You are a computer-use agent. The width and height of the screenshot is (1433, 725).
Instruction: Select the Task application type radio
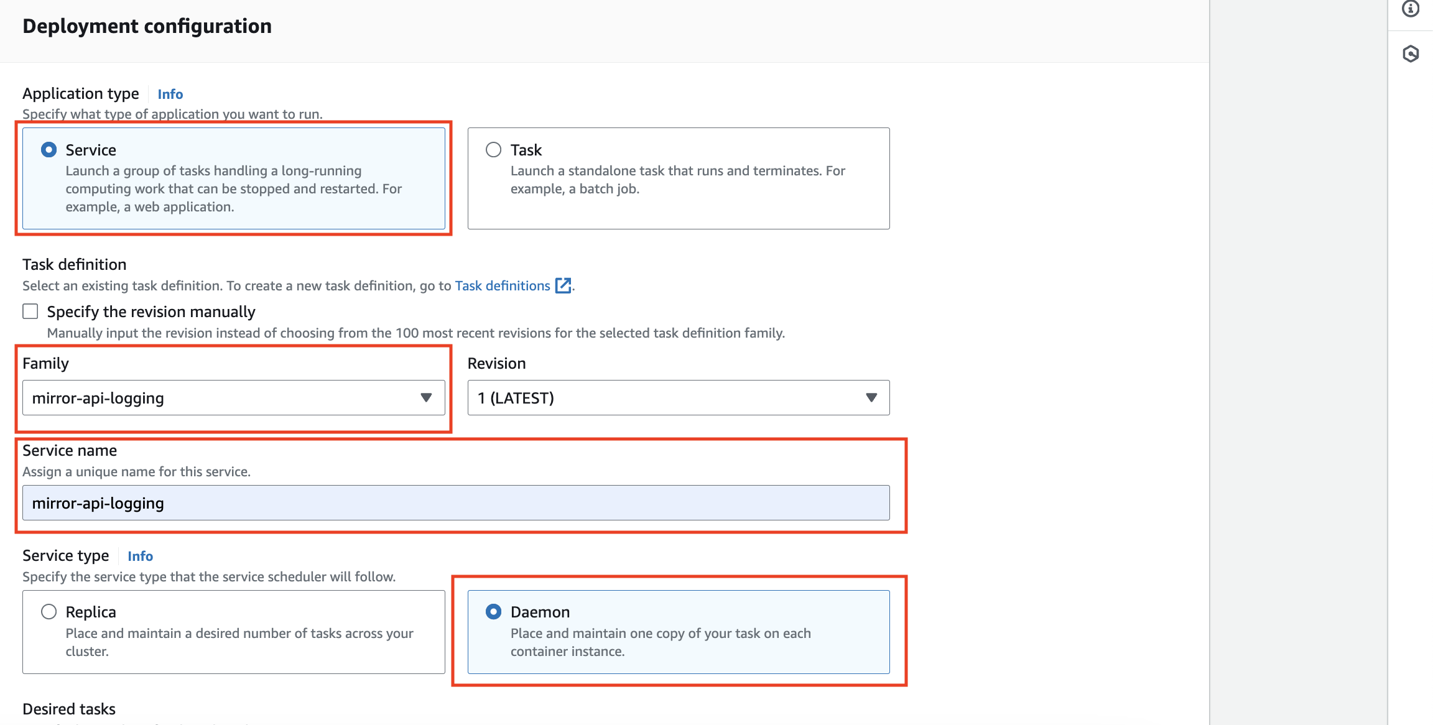[493, 150]
